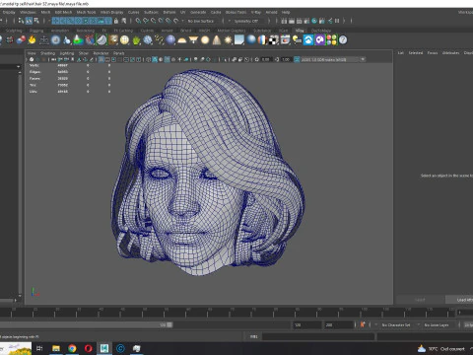This screenshot has height=355, width=473.
Task: Select the V-Ray flame icon on the shelf
Action: coord(32,40)
